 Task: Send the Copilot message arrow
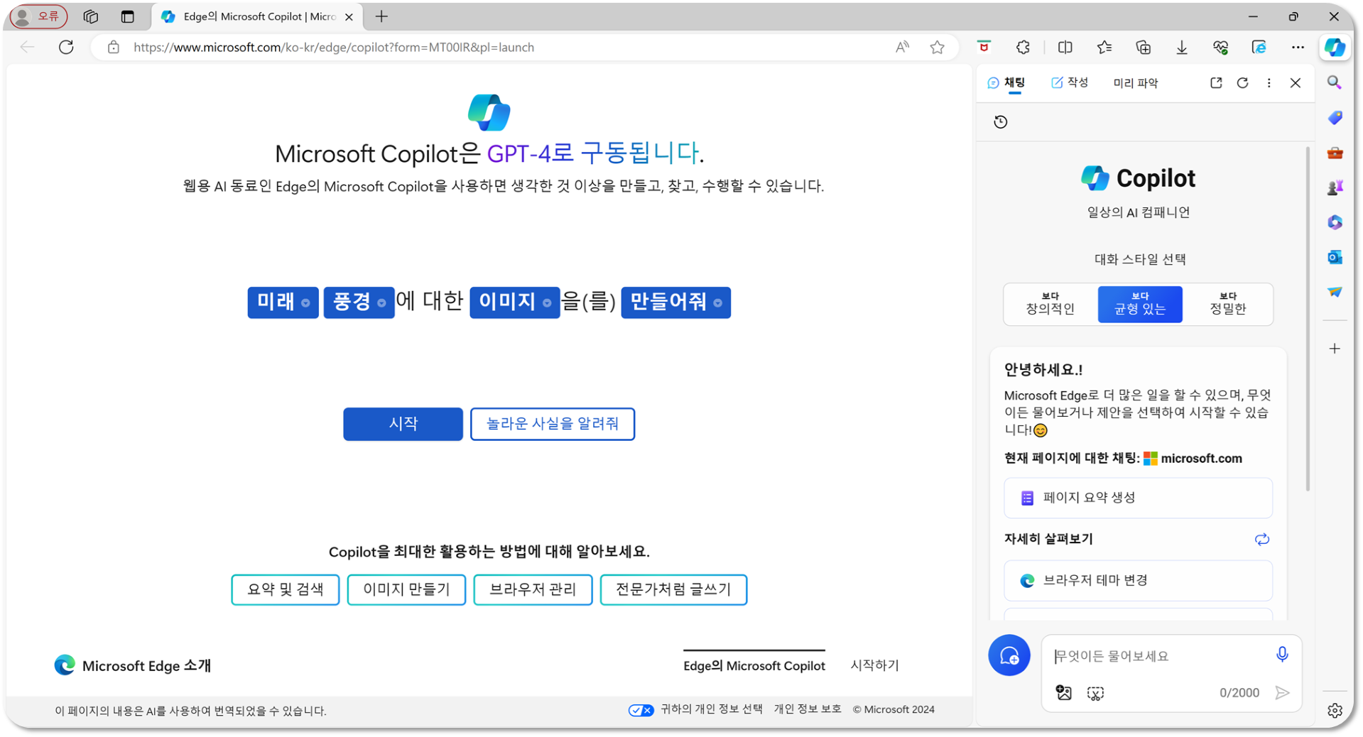(x=1282, y=693)
